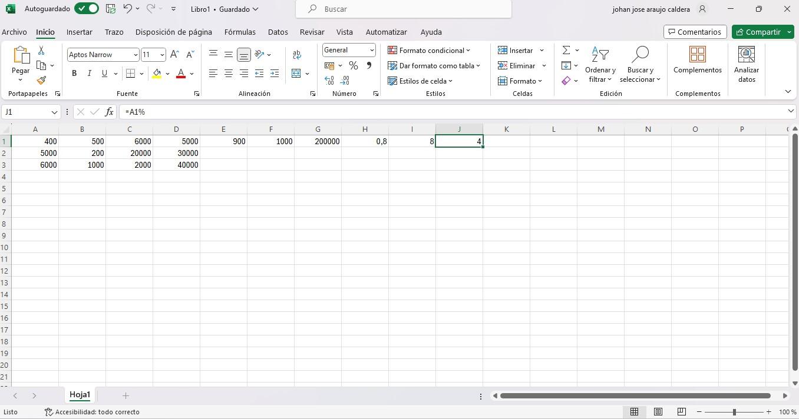Click the AutoSum sigma icon

click(x=566, y=50)
